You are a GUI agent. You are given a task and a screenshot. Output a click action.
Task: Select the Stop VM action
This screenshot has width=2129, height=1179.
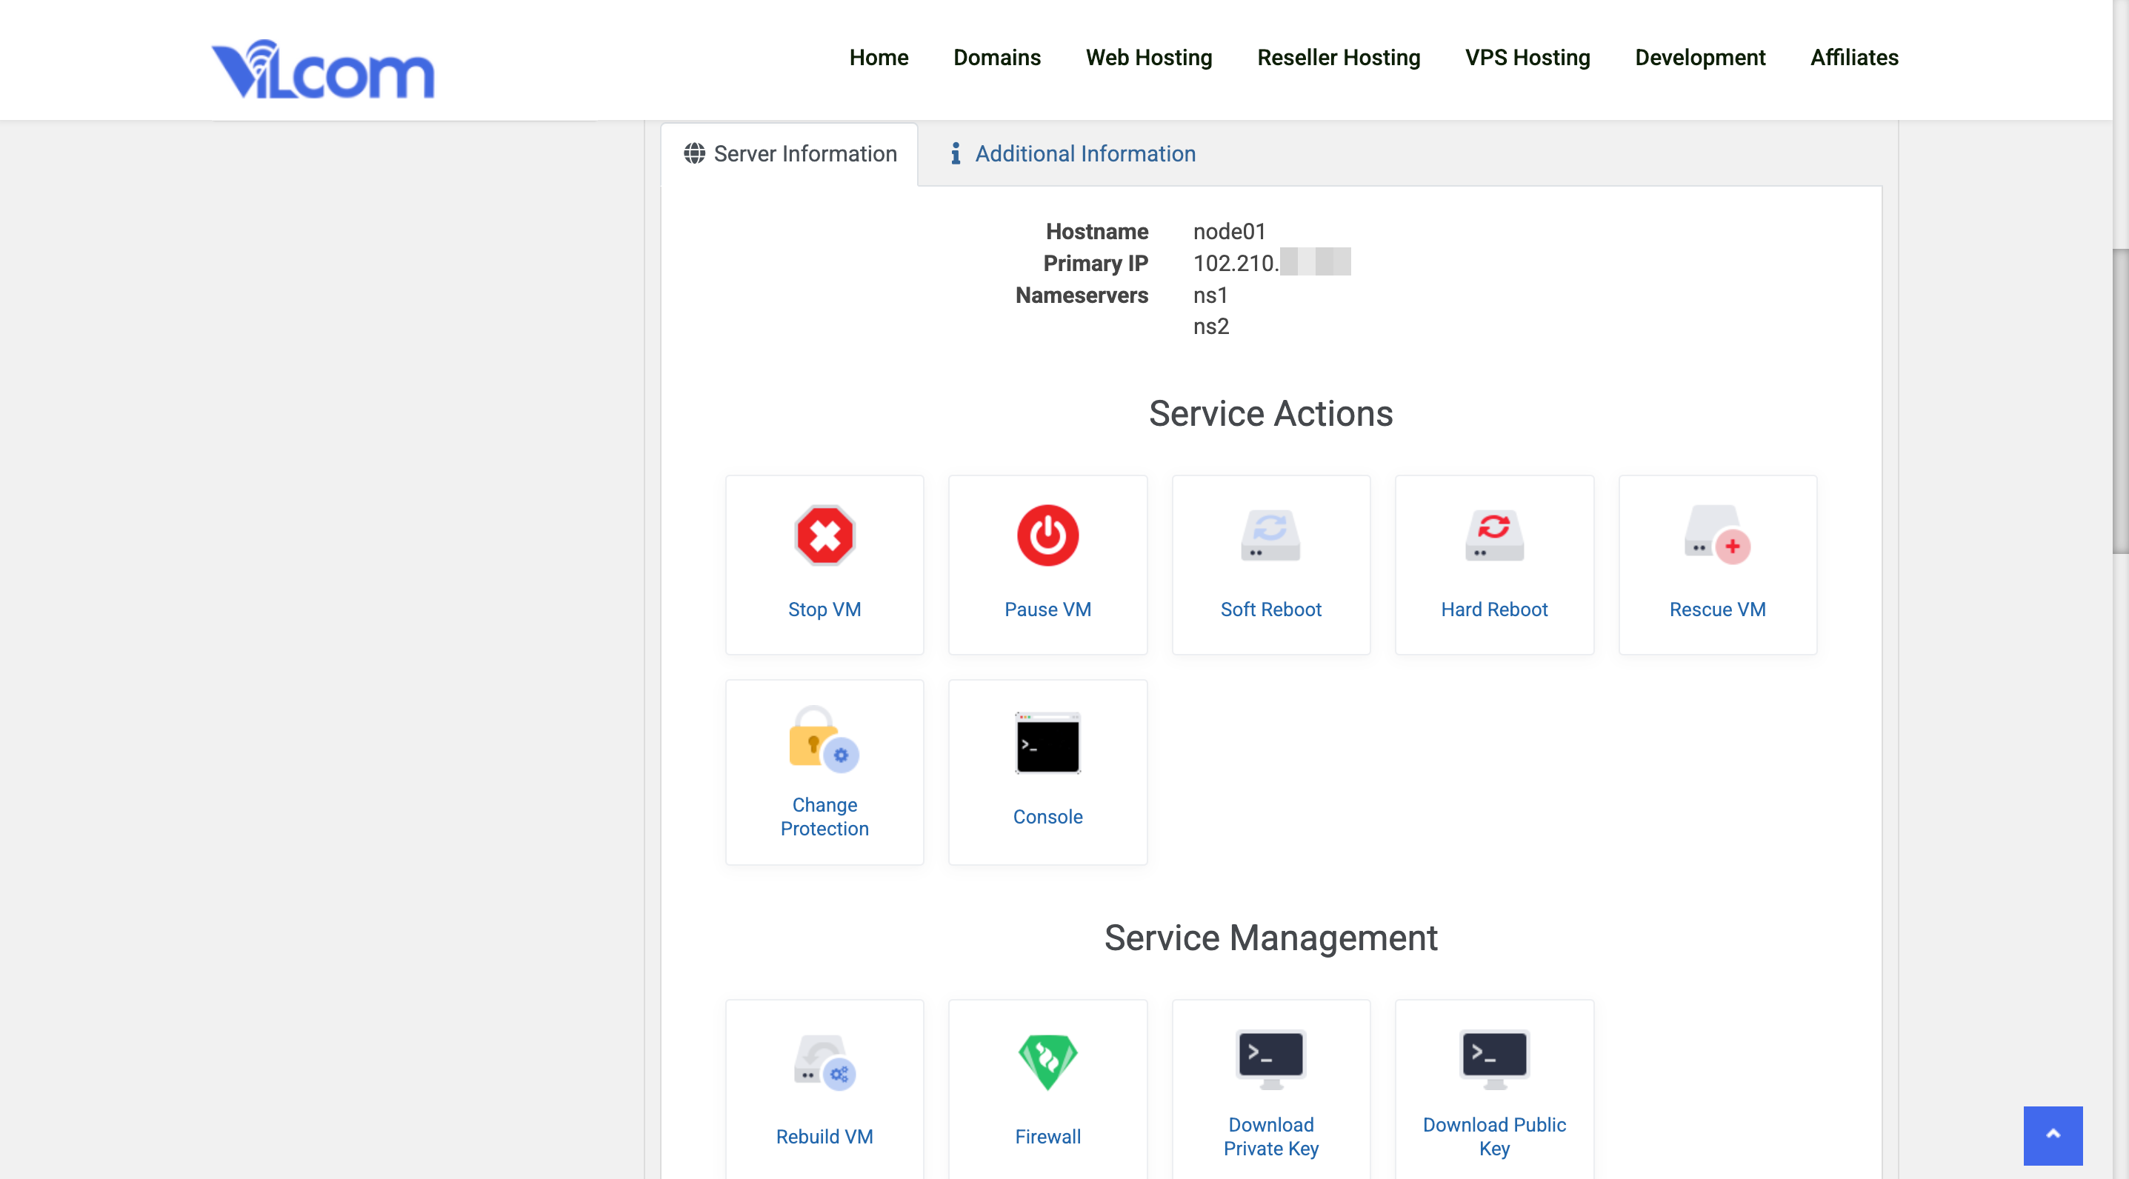click(824, 564)
